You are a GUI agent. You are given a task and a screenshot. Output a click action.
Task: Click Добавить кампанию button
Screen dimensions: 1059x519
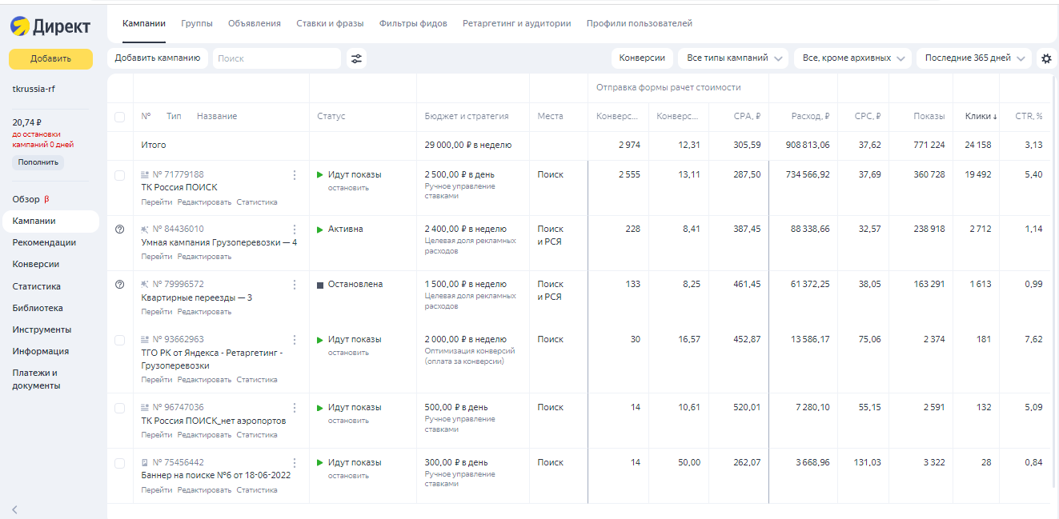point(158,58)
